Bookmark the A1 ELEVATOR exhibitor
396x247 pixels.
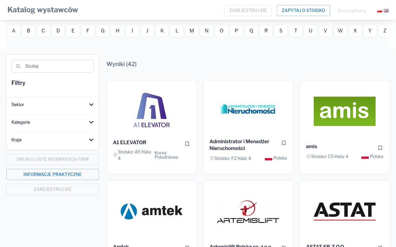(x=187, y=144)
